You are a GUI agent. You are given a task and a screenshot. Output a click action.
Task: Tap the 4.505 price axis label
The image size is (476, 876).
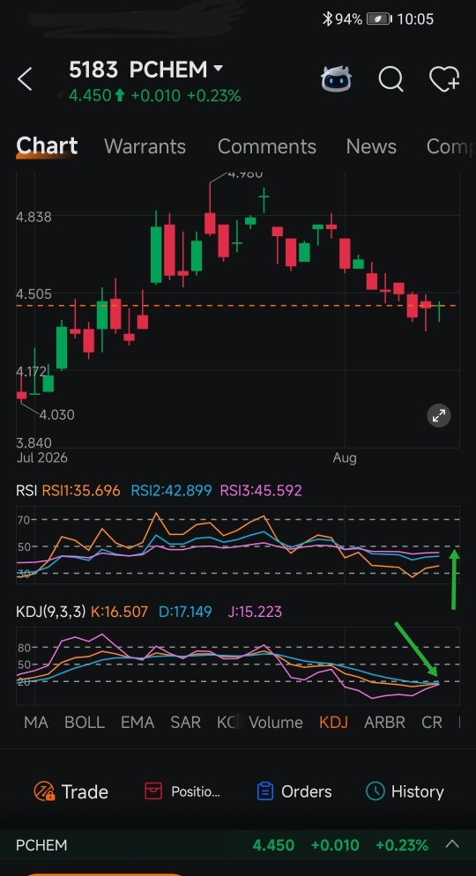pyautogui.click(x=33, y=293)
